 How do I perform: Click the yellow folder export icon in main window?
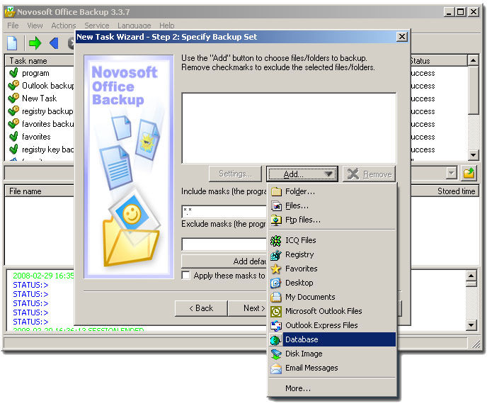click(469, 173)
